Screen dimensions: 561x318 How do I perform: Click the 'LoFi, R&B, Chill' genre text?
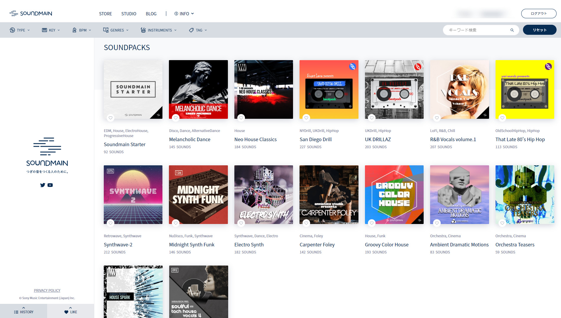(x=442, y=131)
